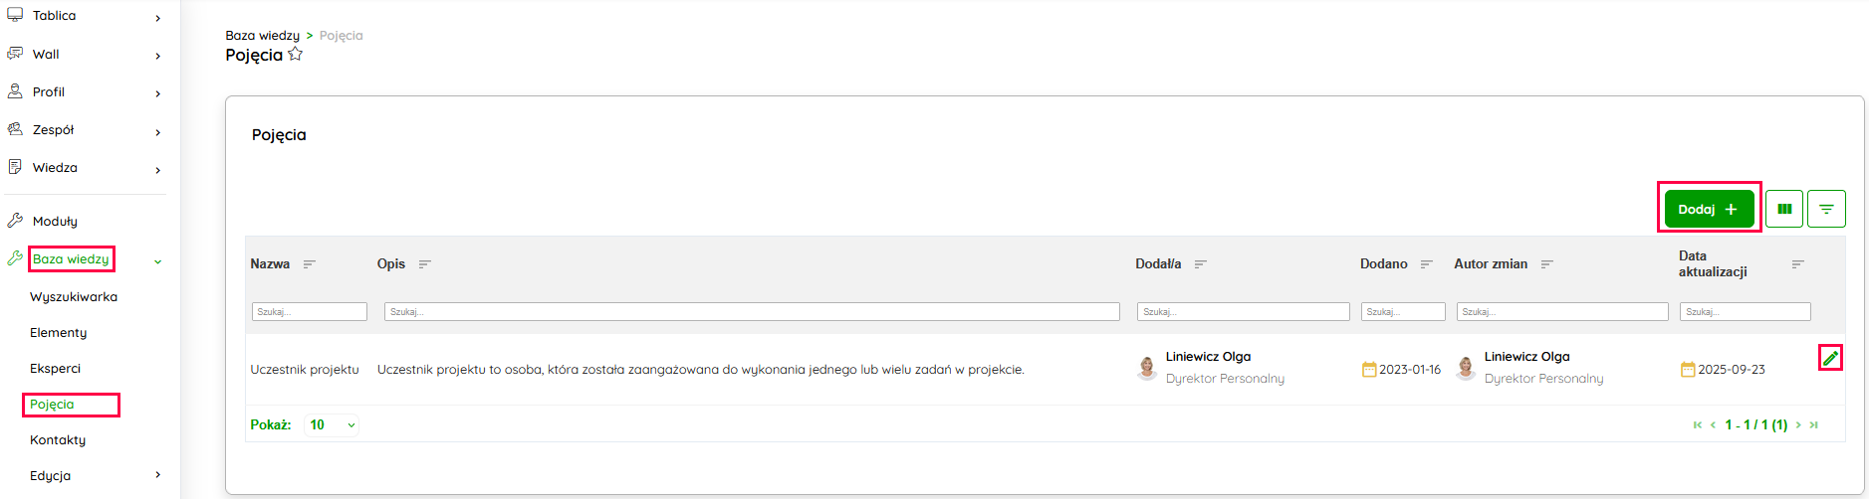Expand the Edycja submenu arrow
Viewport: 1869px width, 499px height.
pos(157,475)
